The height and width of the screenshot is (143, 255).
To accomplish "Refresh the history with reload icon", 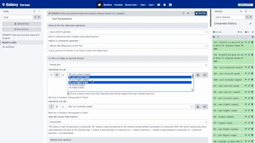I will click(253, 32).
